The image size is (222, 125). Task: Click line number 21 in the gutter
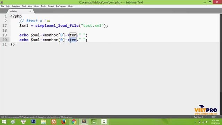click(5, 44)
